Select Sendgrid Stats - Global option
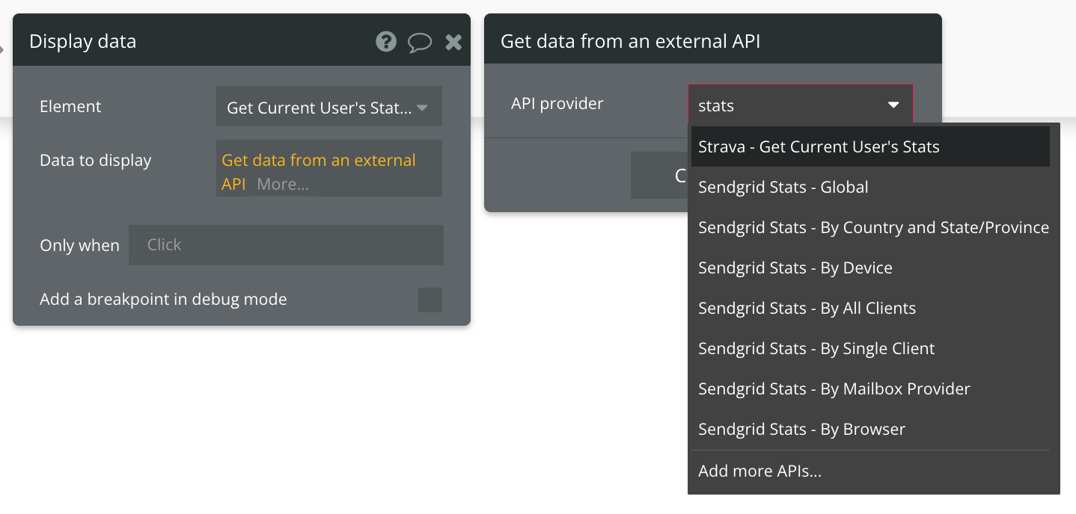Screen dimensions: 1076x514 (783, 188)
